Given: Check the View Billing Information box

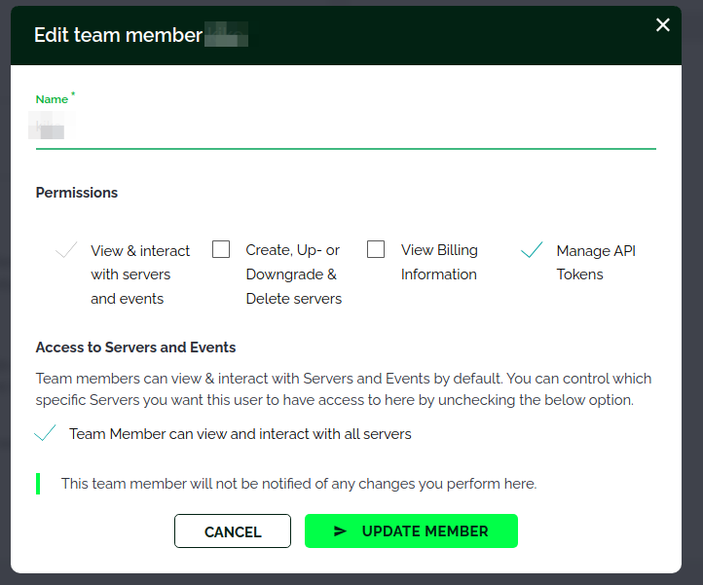Looking at the screenshot, I should [x=376, y=250].
